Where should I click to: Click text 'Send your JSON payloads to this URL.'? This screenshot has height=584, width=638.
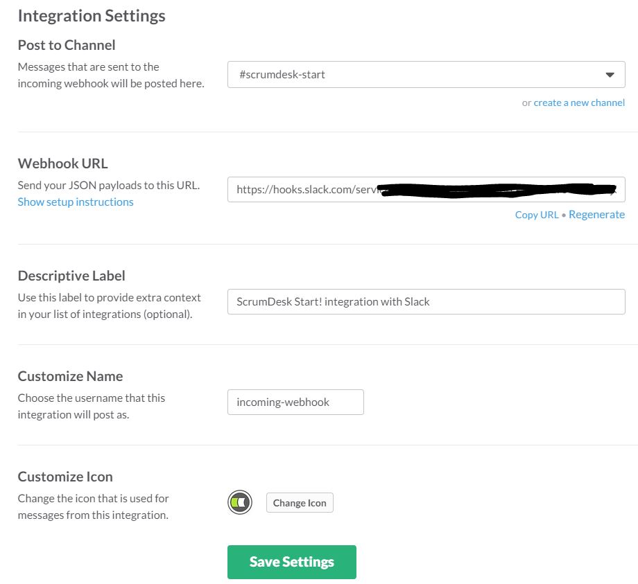click(109, 186)
